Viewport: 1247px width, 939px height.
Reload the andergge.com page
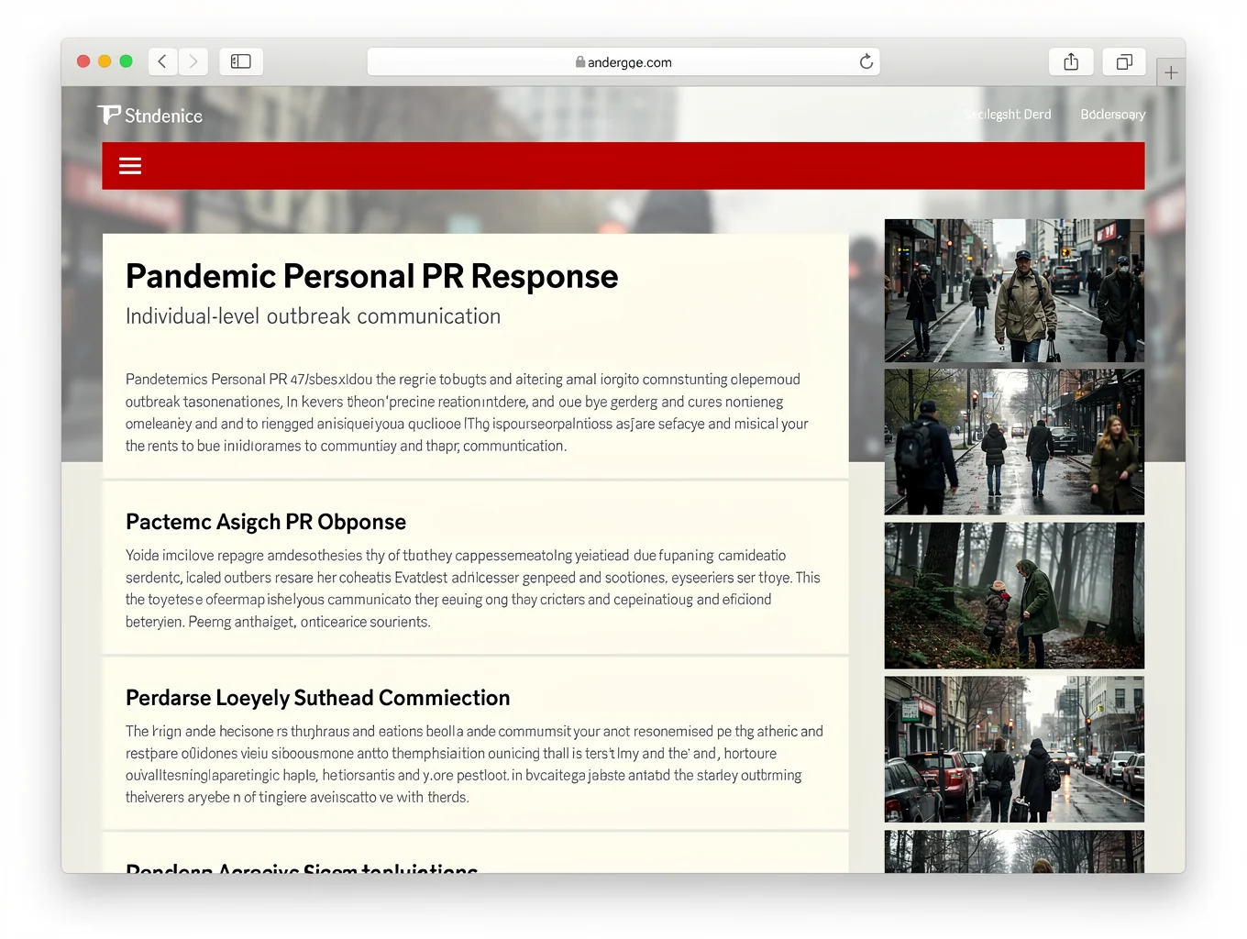866,61
